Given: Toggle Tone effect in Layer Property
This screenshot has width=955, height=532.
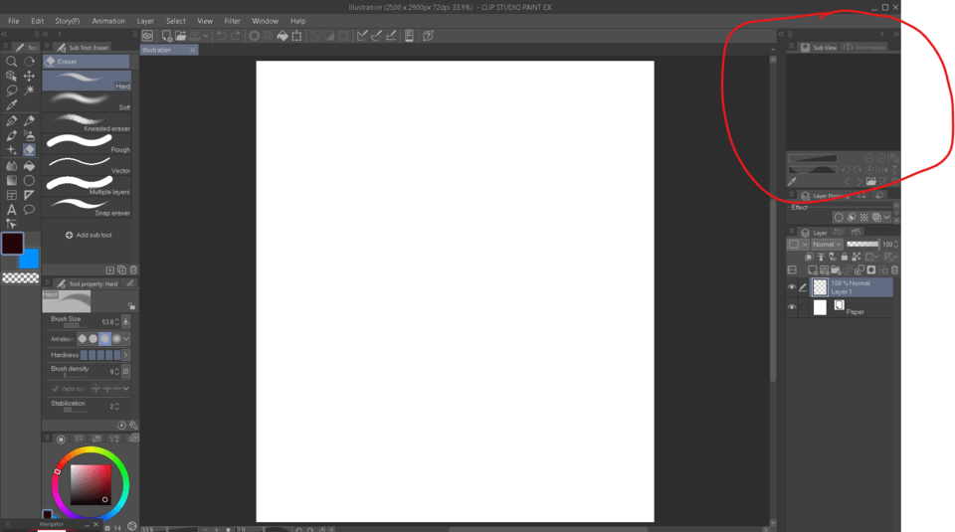Looking at the screenshot, I should [x=863, y=218].
